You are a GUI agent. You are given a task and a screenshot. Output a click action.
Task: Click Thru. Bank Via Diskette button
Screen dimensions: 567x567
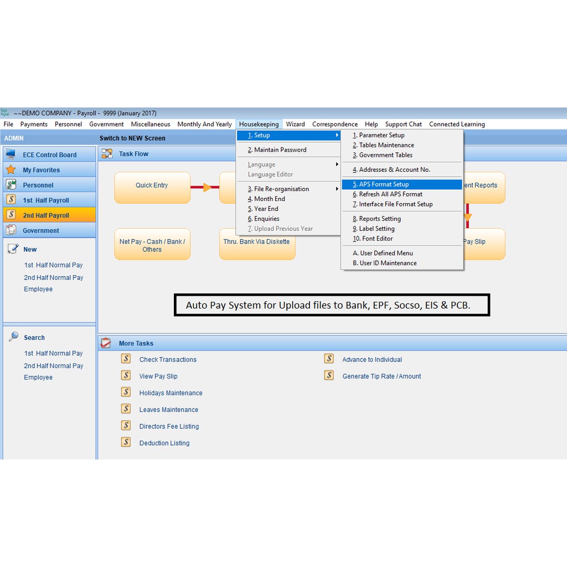click(257, 244)
